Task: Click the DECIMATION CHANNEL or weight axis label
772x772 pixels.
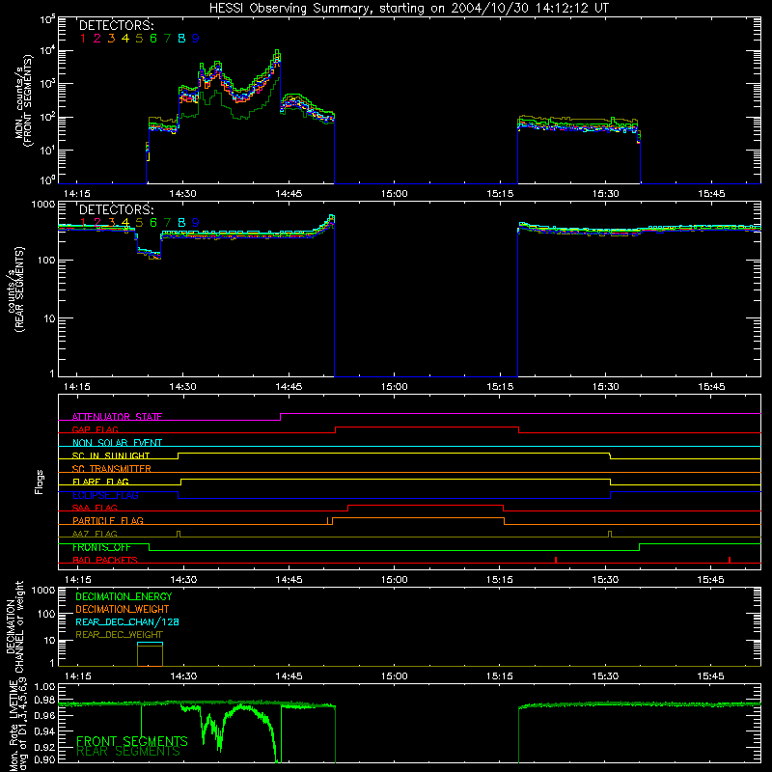Action: point(14,626)
